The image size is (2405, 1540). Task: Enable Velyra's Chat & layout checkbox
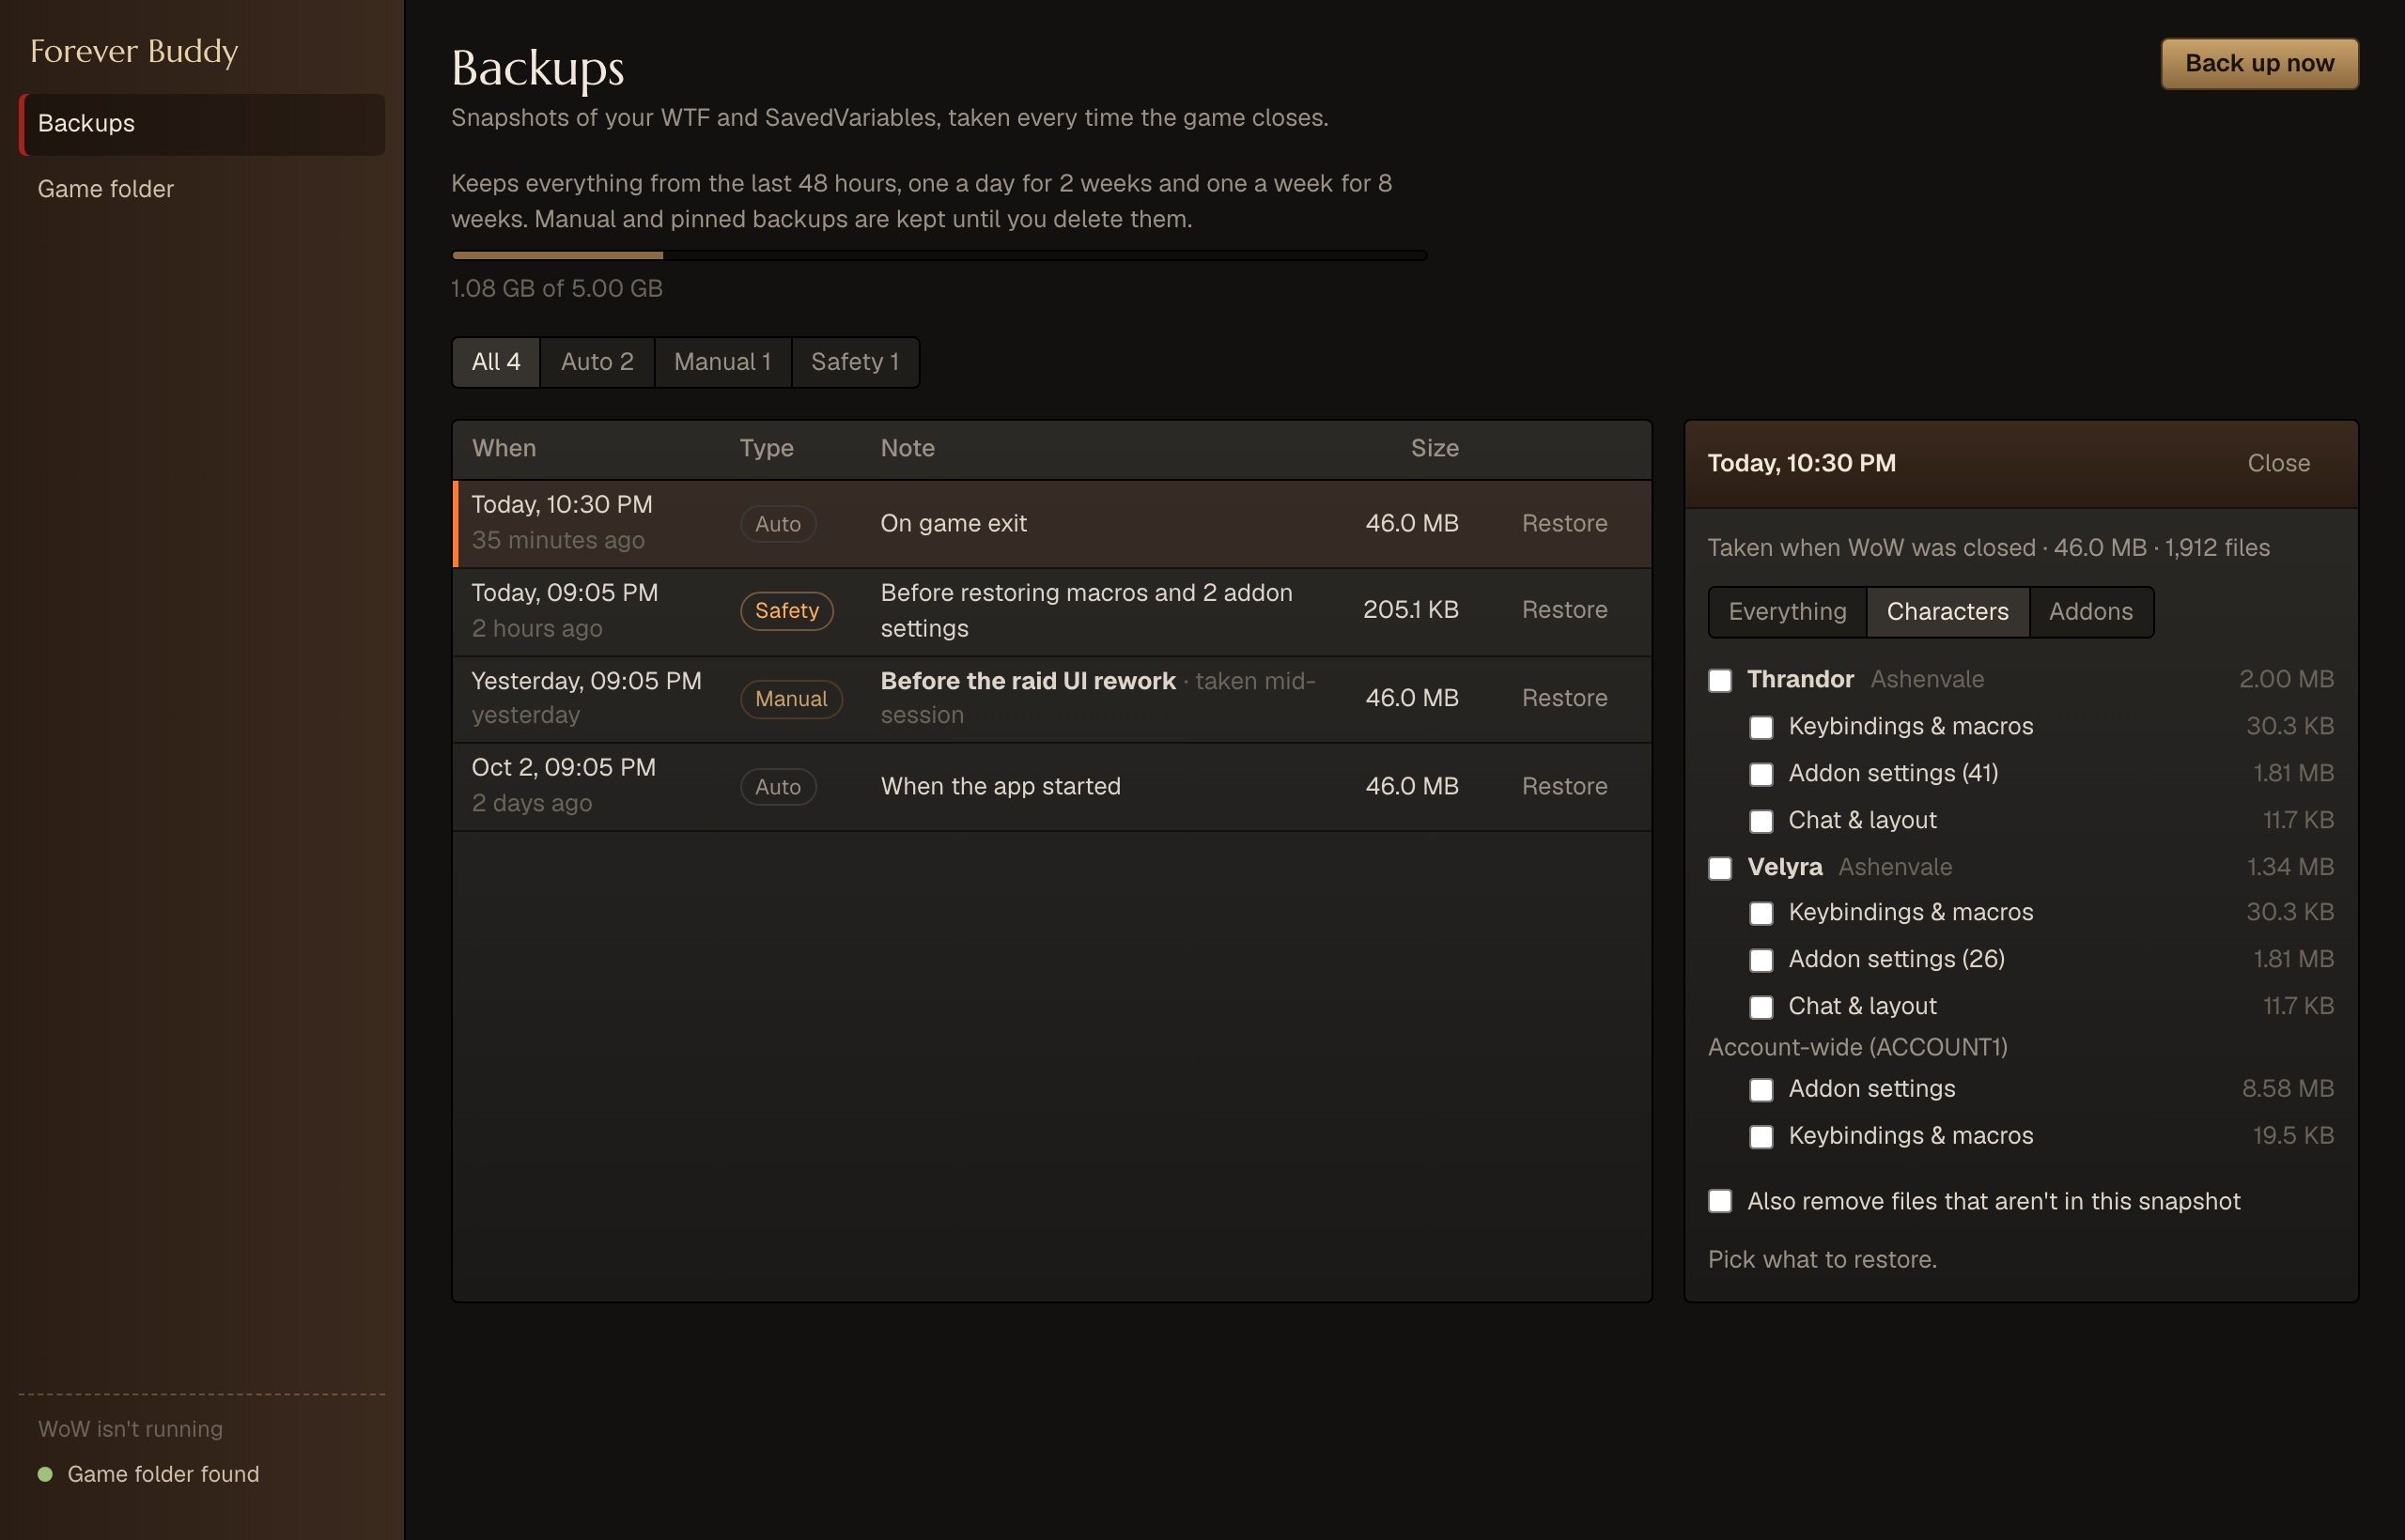(1761, 1007)
